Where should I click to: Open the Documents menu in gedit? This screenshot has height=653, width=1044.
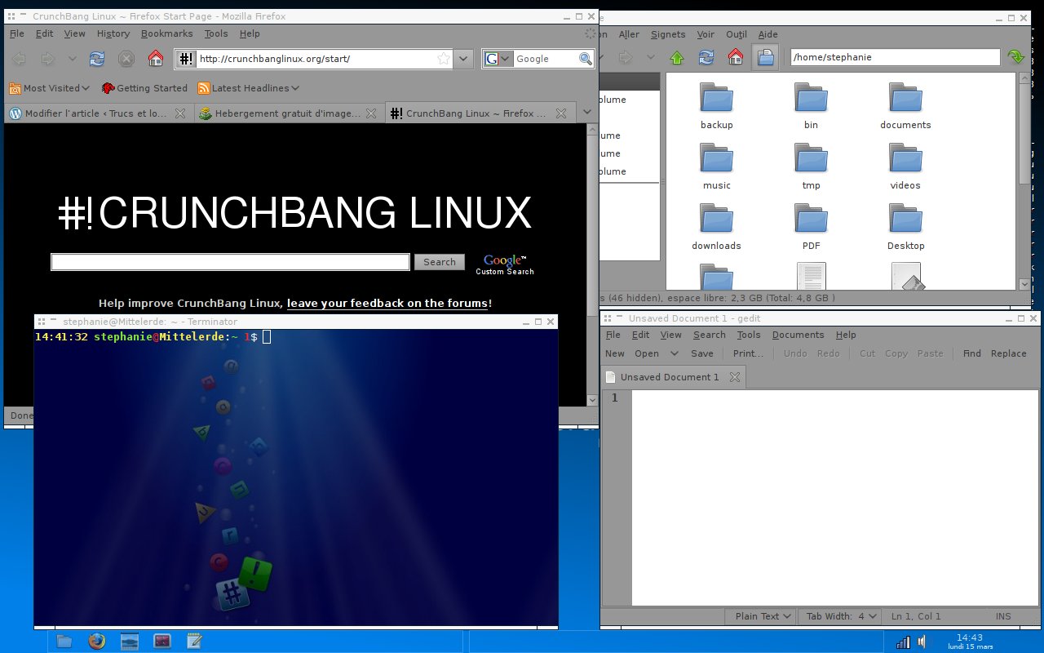798,335
